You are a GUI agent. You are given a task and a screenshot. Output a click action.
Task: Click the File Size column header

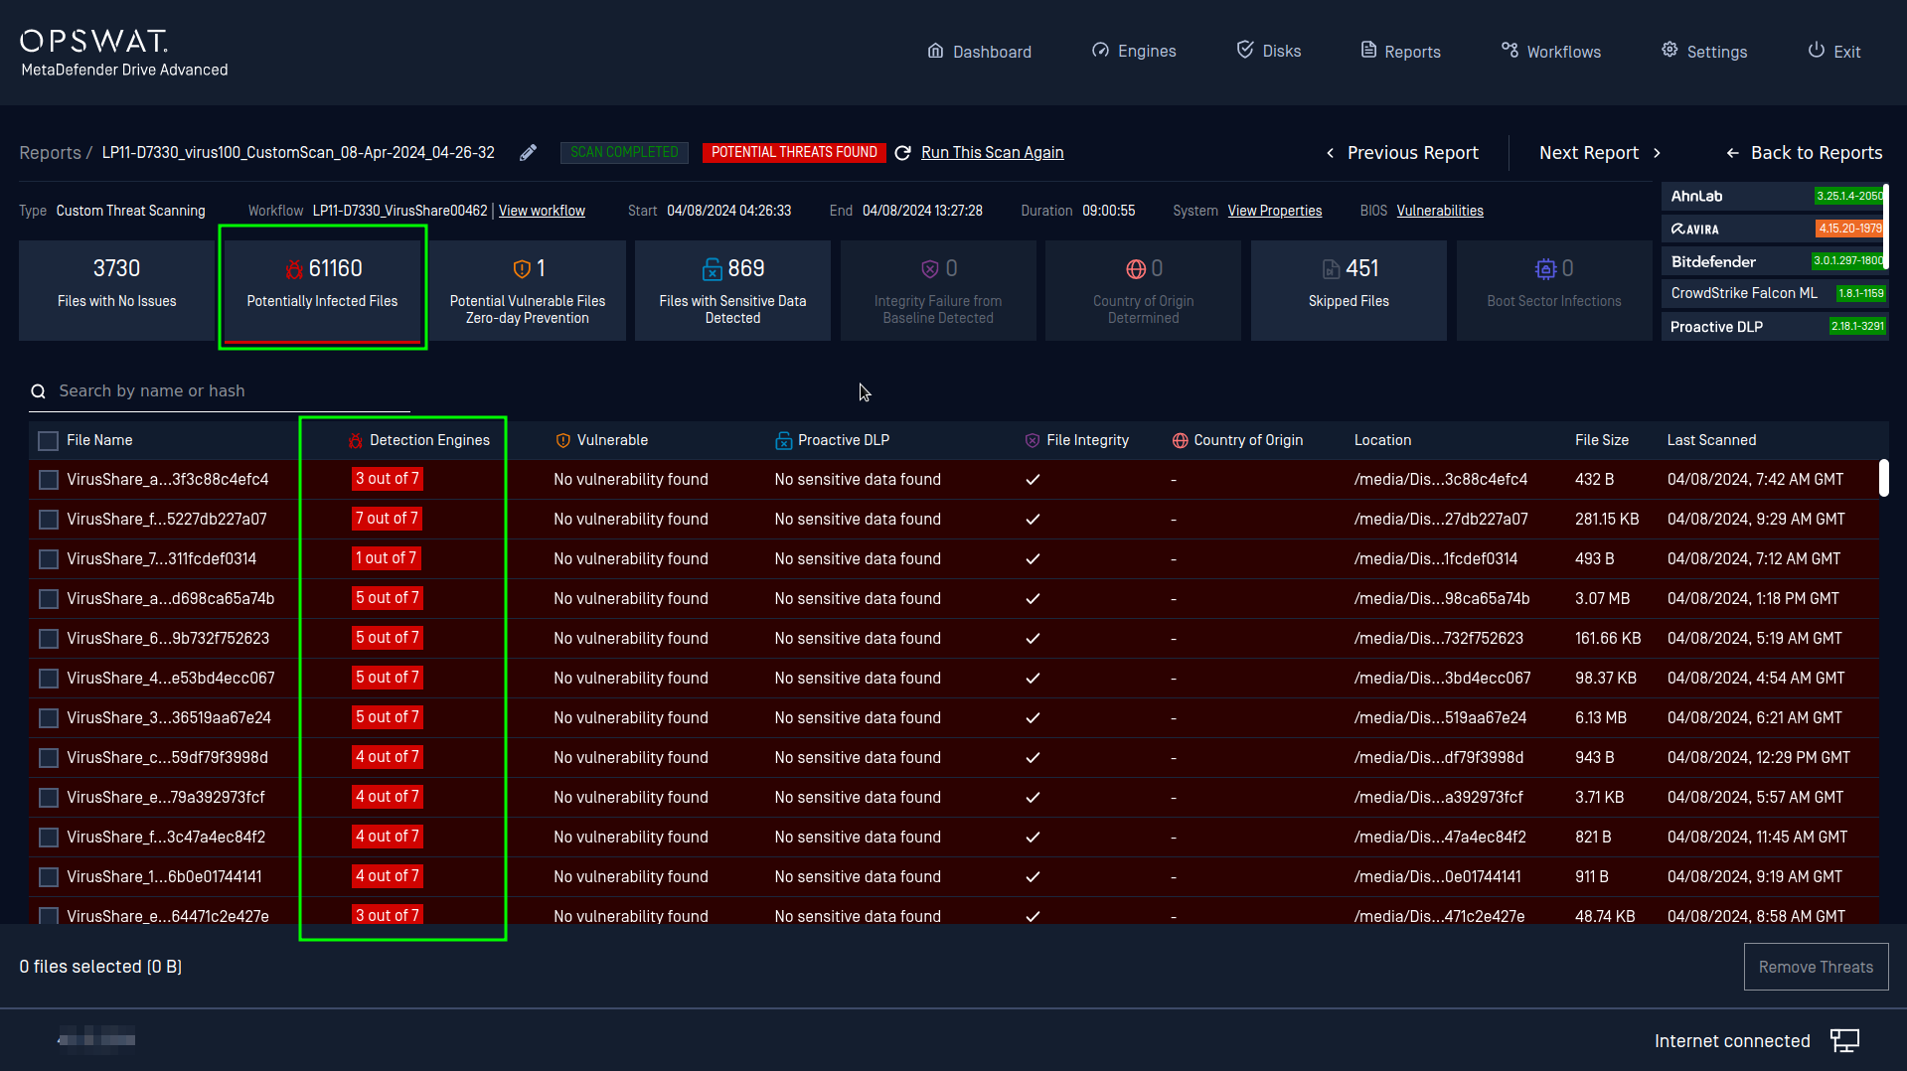pos(1602,440)
